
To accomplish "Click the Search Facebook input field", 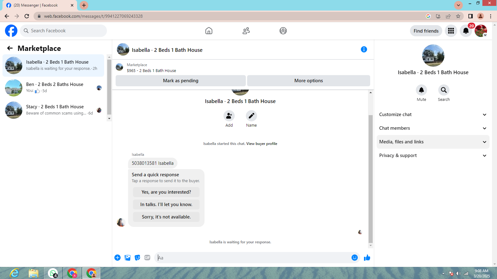I will click(63, 31).
